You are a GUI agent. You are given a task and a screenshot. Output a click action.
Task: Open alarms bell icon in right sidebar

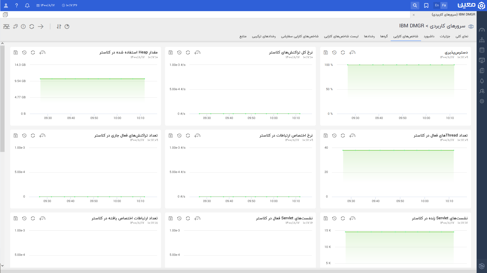tap(482, 81)
